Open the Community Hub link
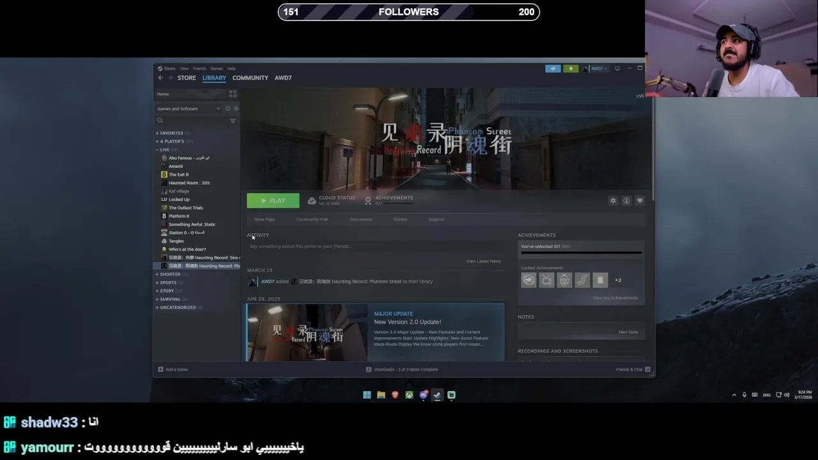818x460 pixels. tap(312, 219)
